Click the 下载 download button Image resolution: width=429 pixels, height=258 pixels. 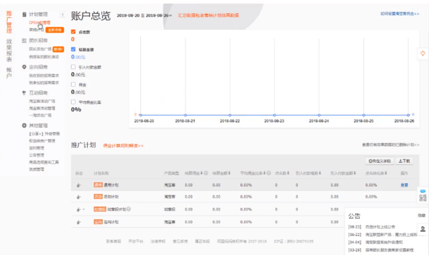(x=404, y=161)
